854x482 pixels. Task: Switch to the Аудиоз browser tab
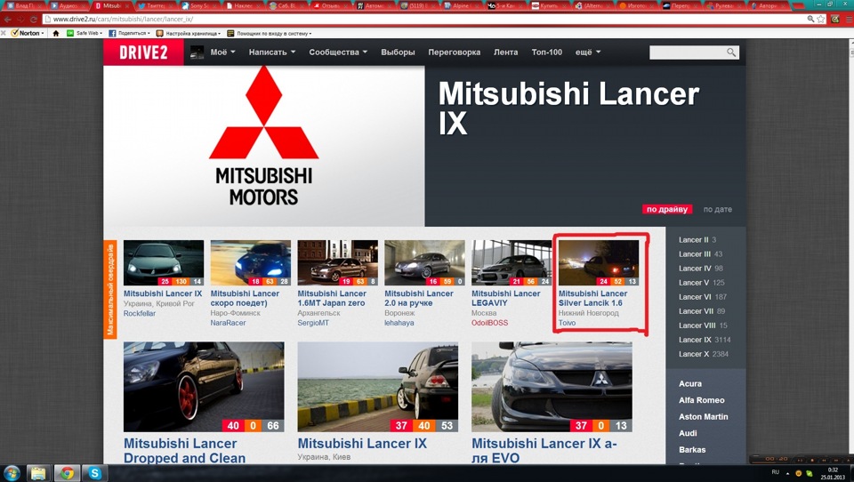click(x=68, y=5)
